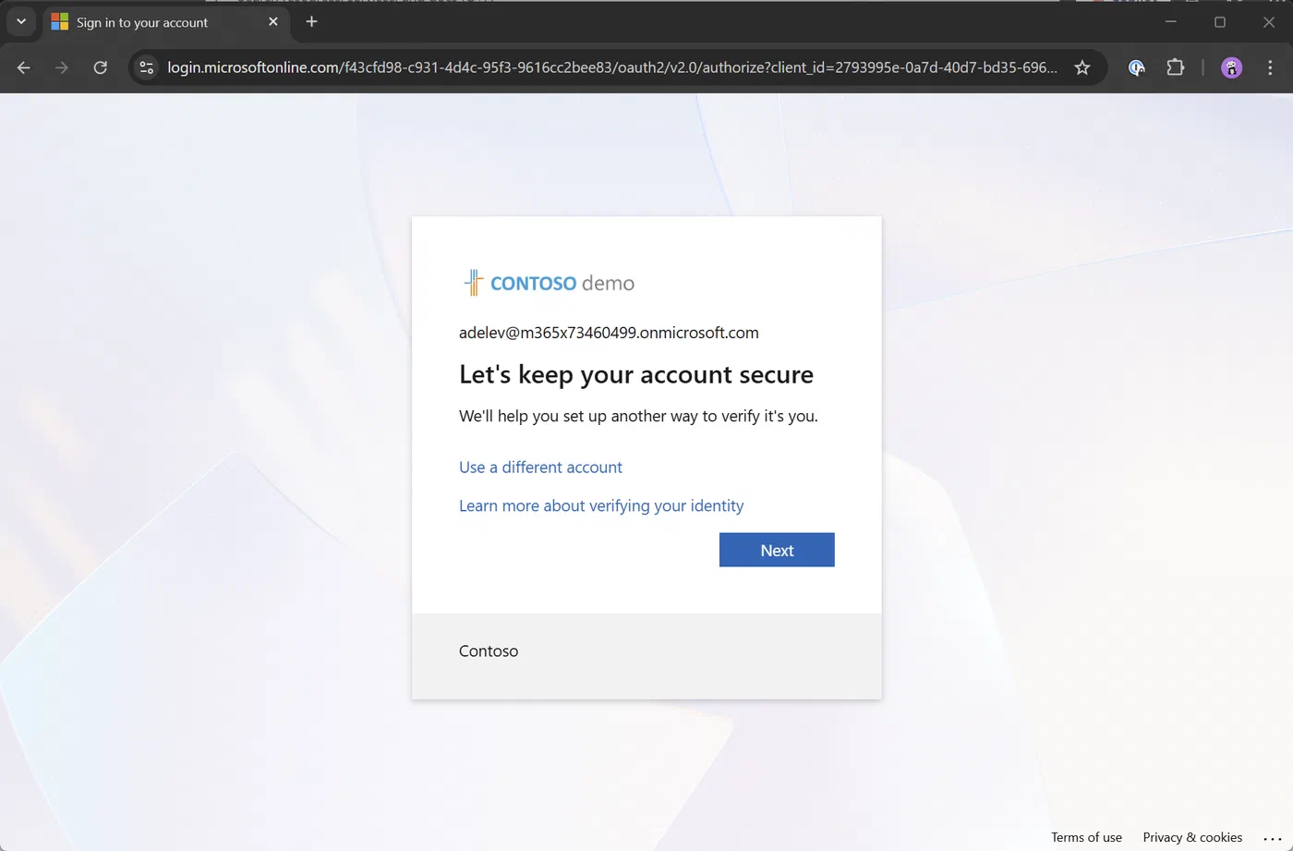1293x851 pixels.
Task: Click Let's keep your account secure heading
Action: 636,374
